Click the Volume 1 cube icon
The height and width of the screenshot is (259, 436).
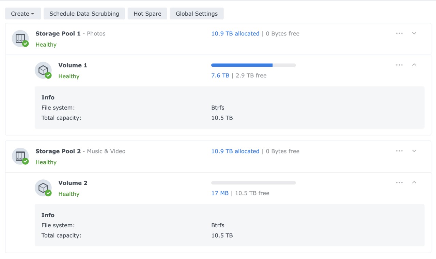43,70
